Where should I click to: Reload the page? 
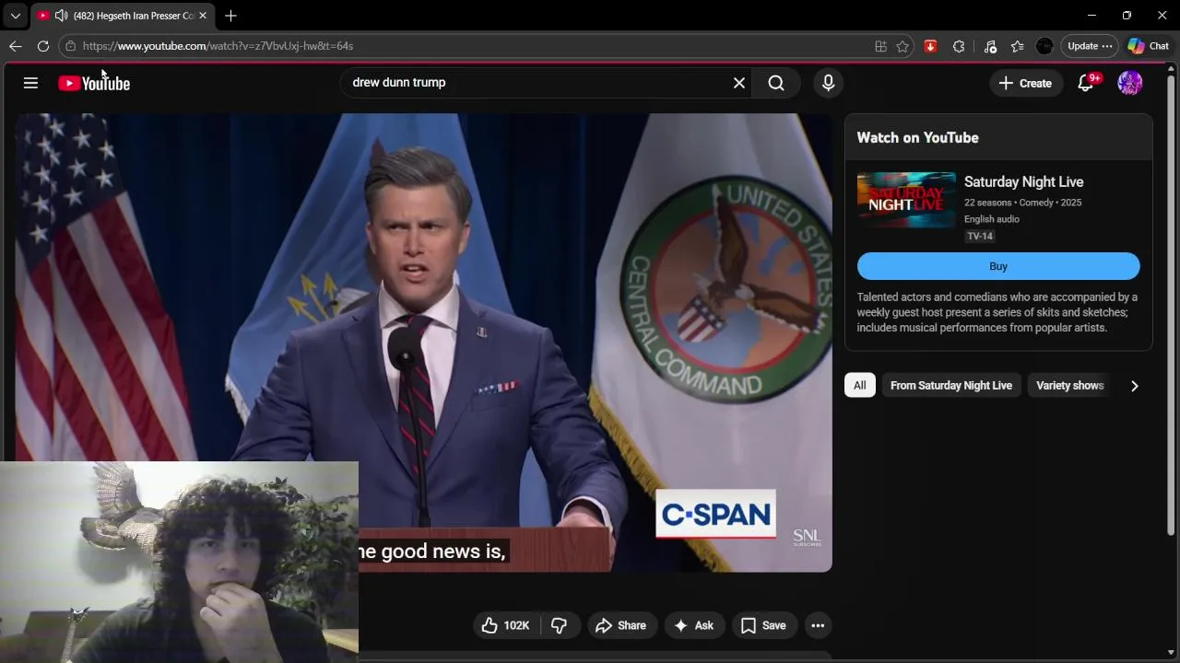coord(43,46)
